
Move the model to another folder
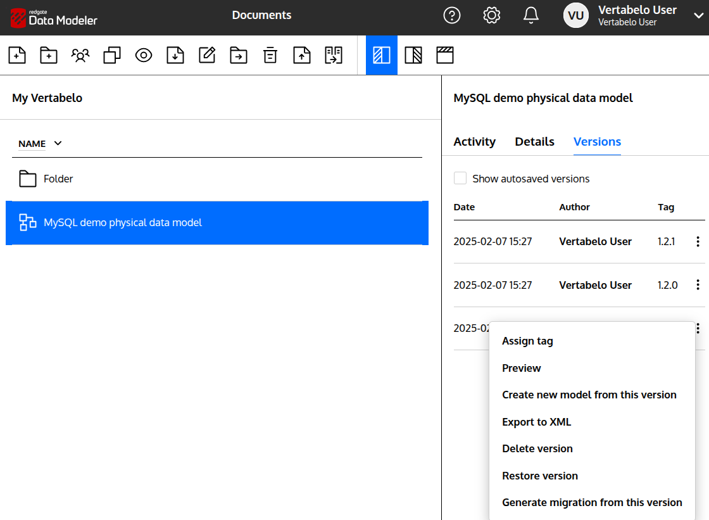pos(239,55)
